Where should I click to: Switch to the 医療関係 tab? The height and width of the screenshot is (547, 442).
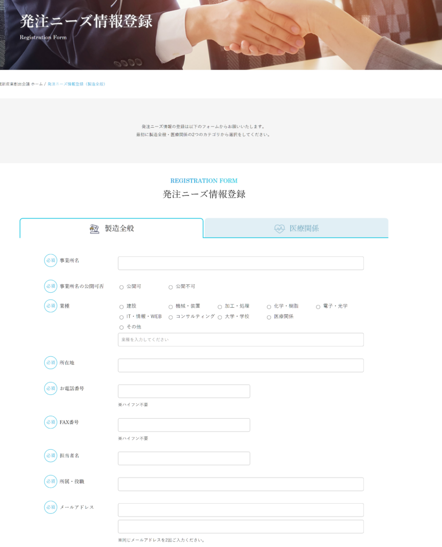click(296, 228)
